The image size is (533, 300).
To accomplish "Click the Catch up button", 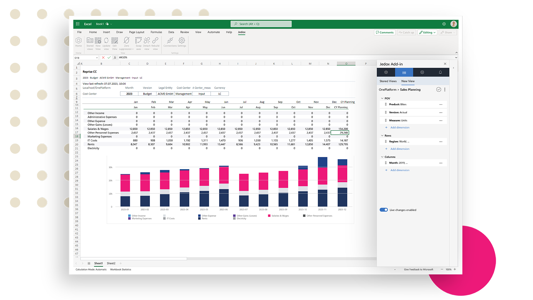I will pos(406,32).
